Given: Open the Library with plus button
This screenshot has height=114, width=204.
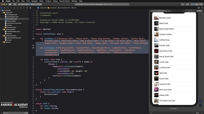Looking at the screenshot, I should [x=183, y=4].
